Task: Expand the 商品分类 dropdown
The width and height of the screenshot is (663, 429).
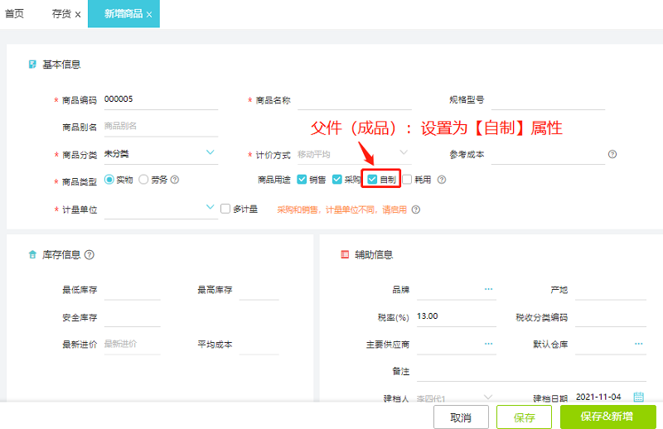Action: point(210,152)
